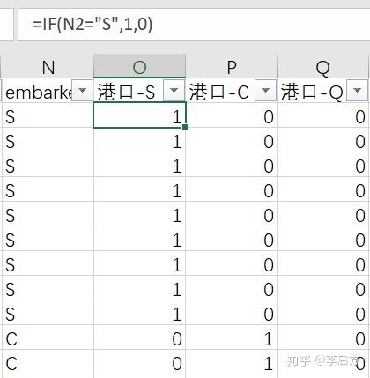Select first 1 value in 港口-C column
The height and width of the screenshot is (378, 370).
click(232, 337)
